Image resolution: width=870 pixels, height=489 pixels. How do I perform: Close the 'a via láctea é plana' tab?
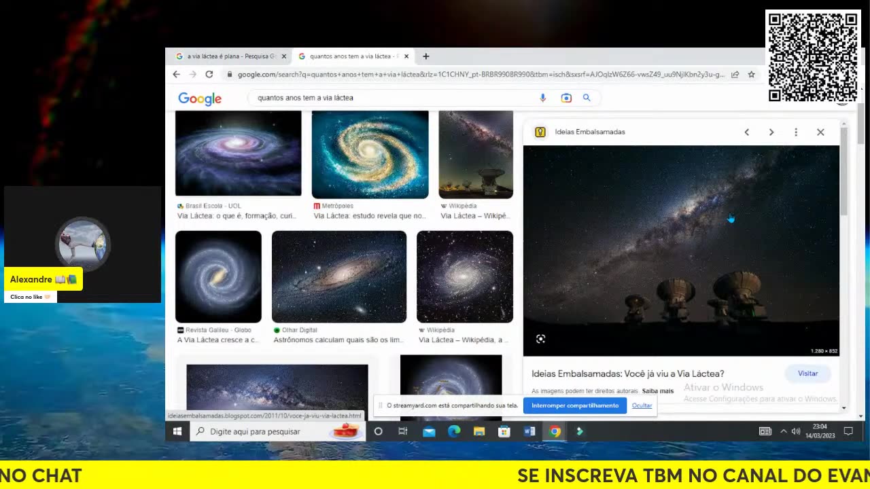(284, 56)
